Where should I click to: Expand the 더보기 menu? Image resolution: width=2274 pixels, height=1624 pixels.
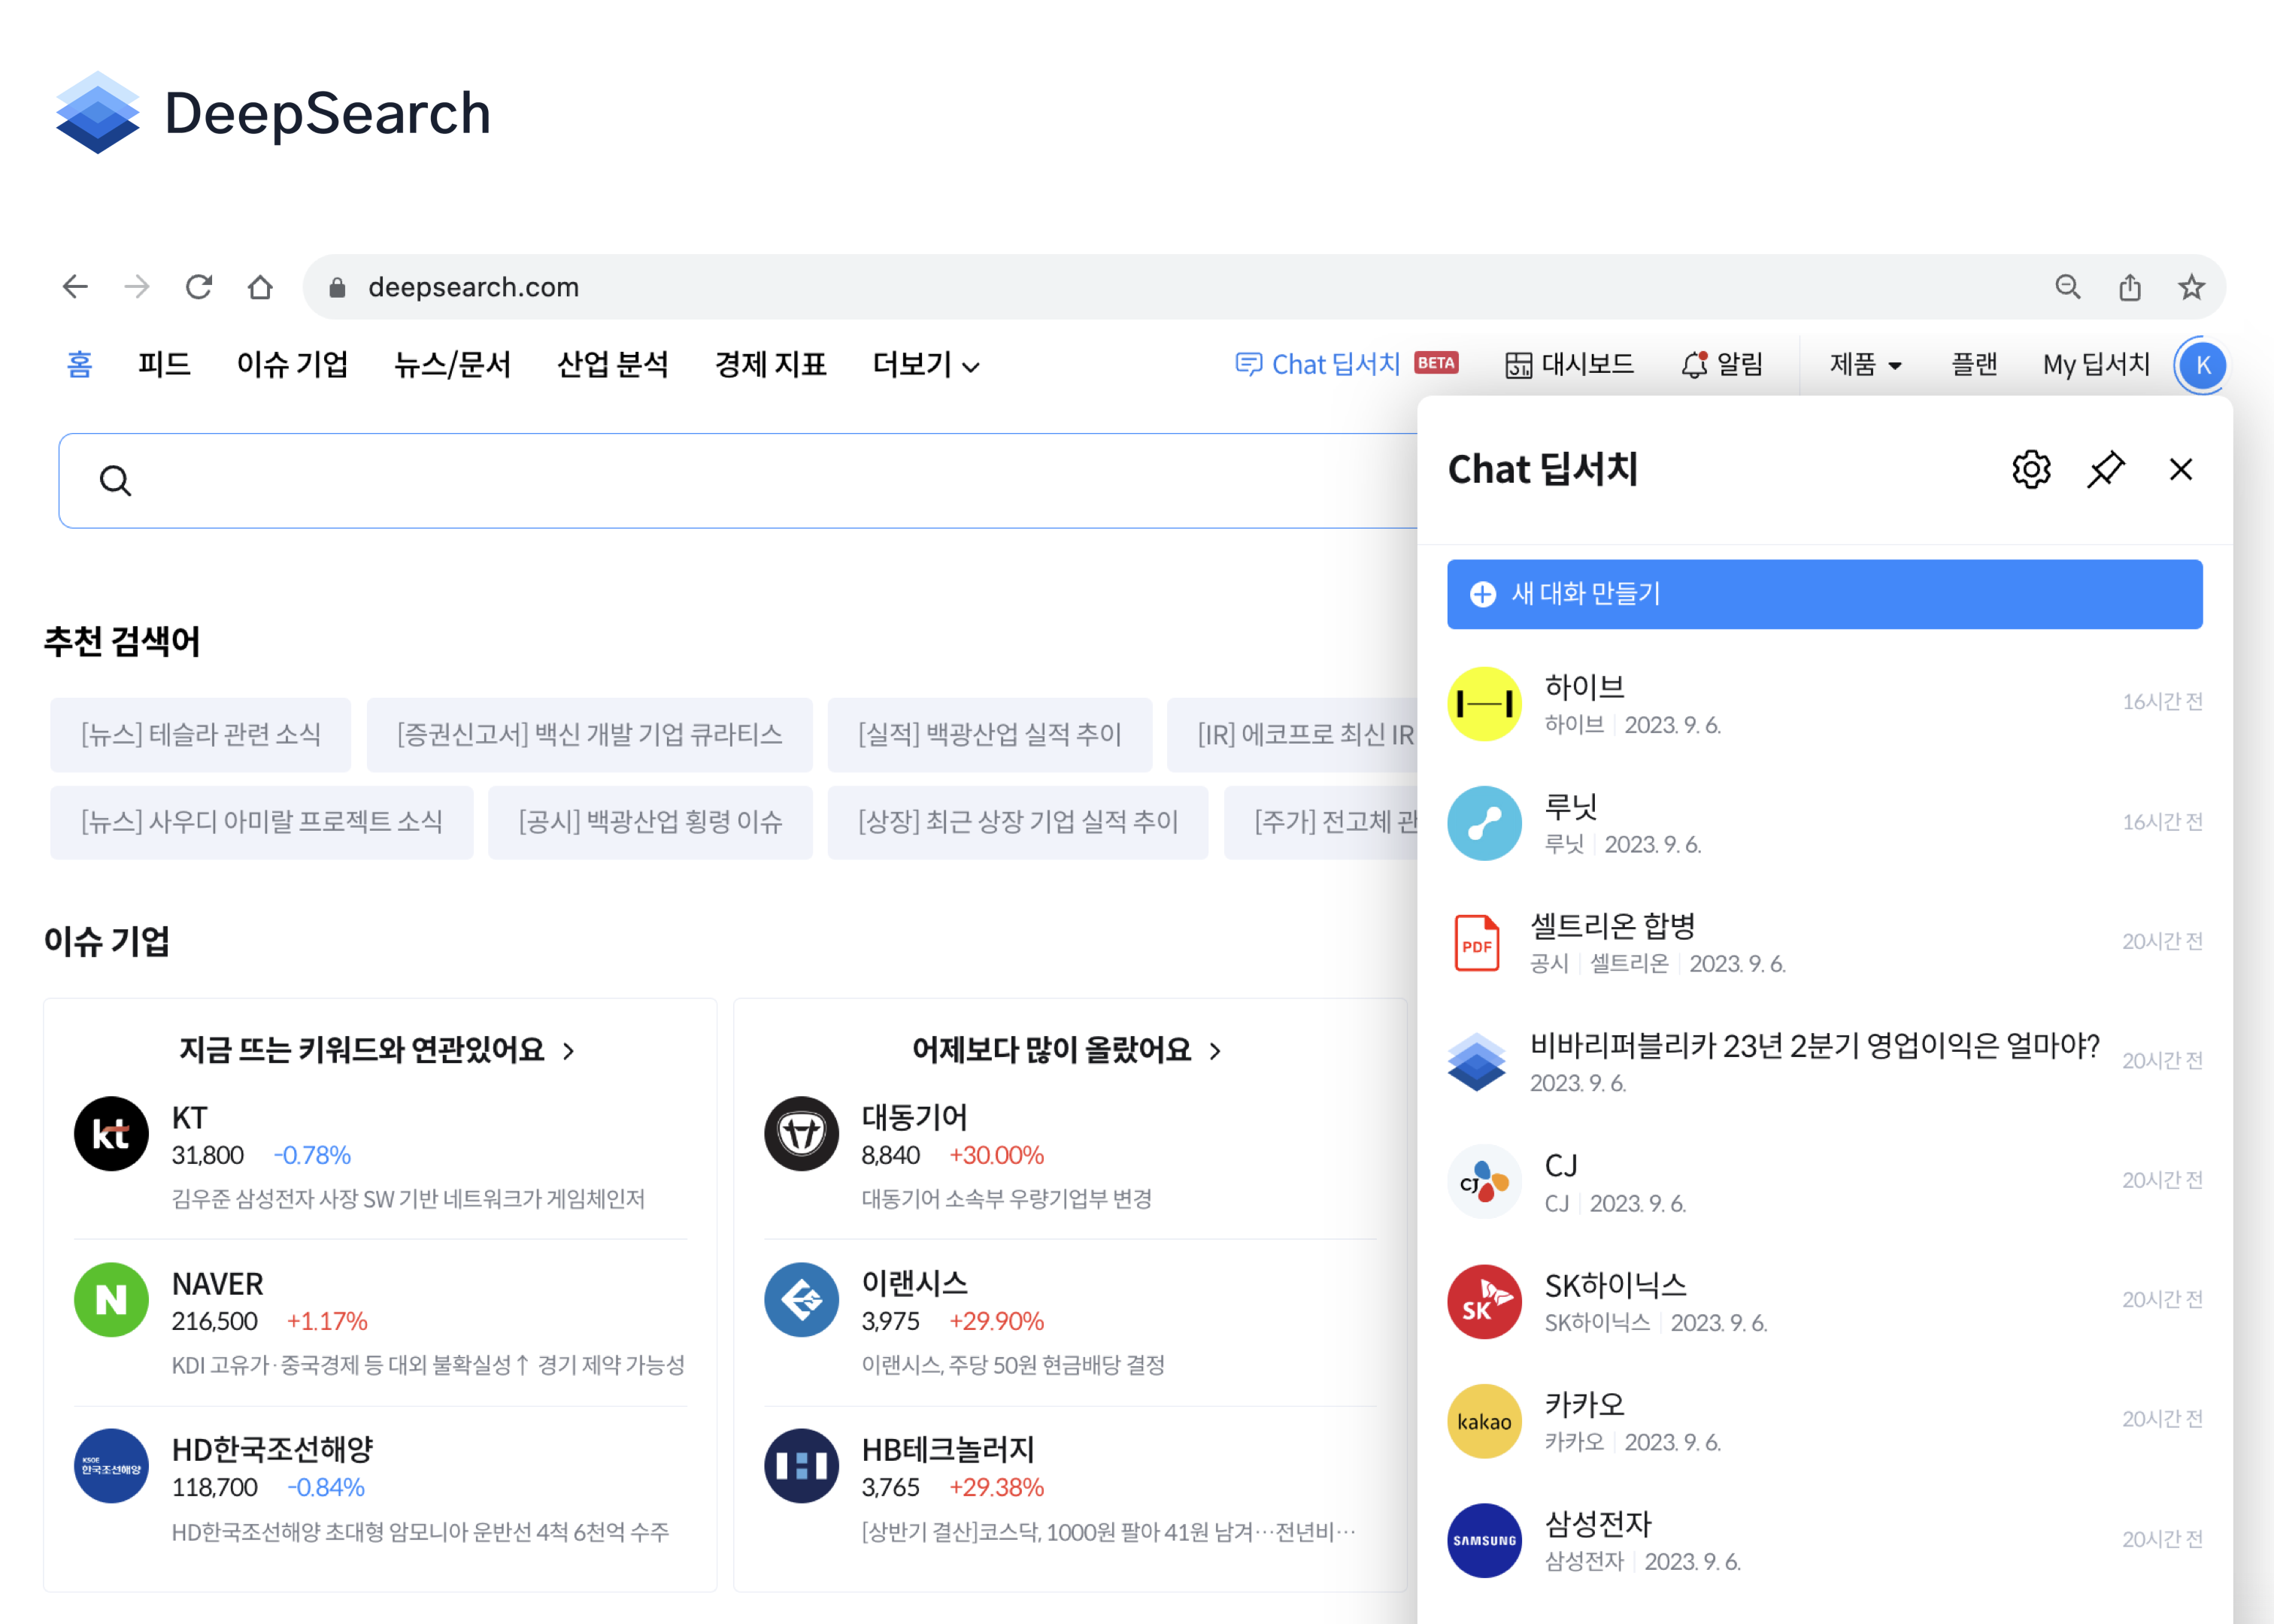pos(925,364)
